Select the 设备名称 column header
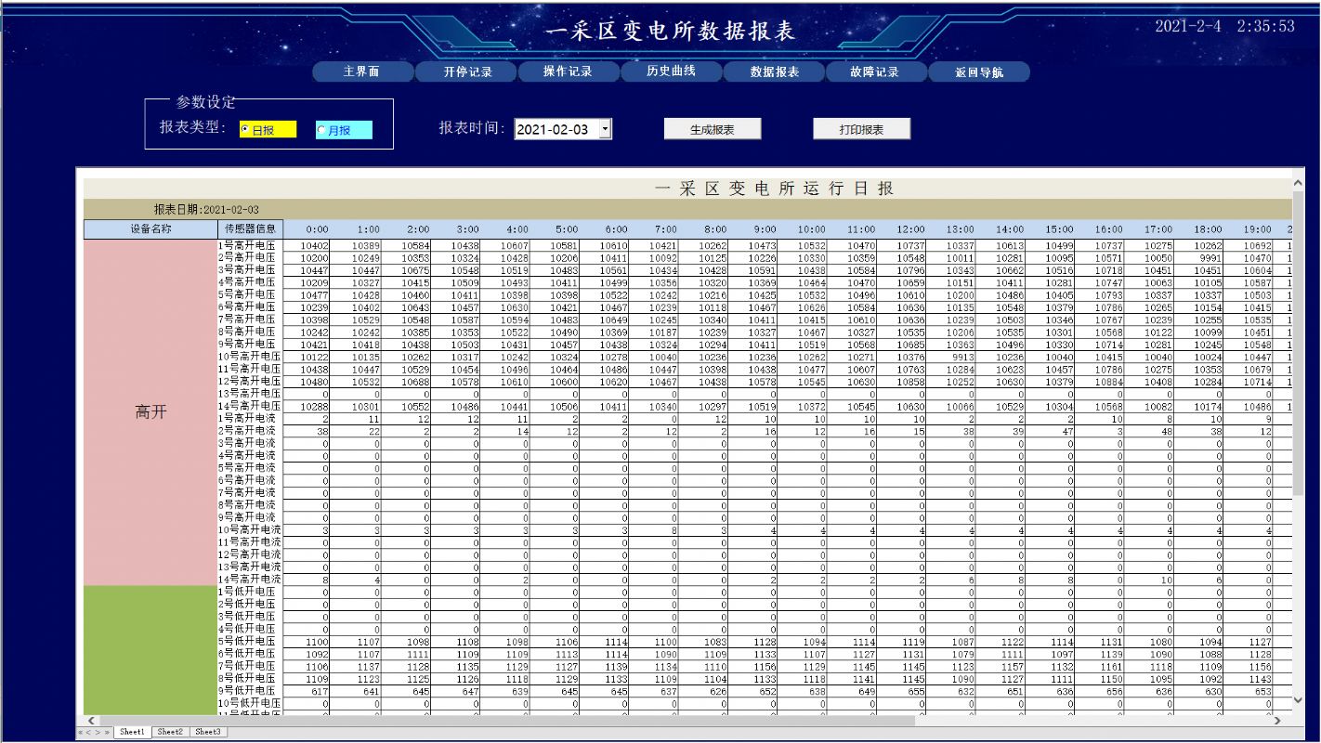This screenshot has height=743, width=1321. [150, 228]
